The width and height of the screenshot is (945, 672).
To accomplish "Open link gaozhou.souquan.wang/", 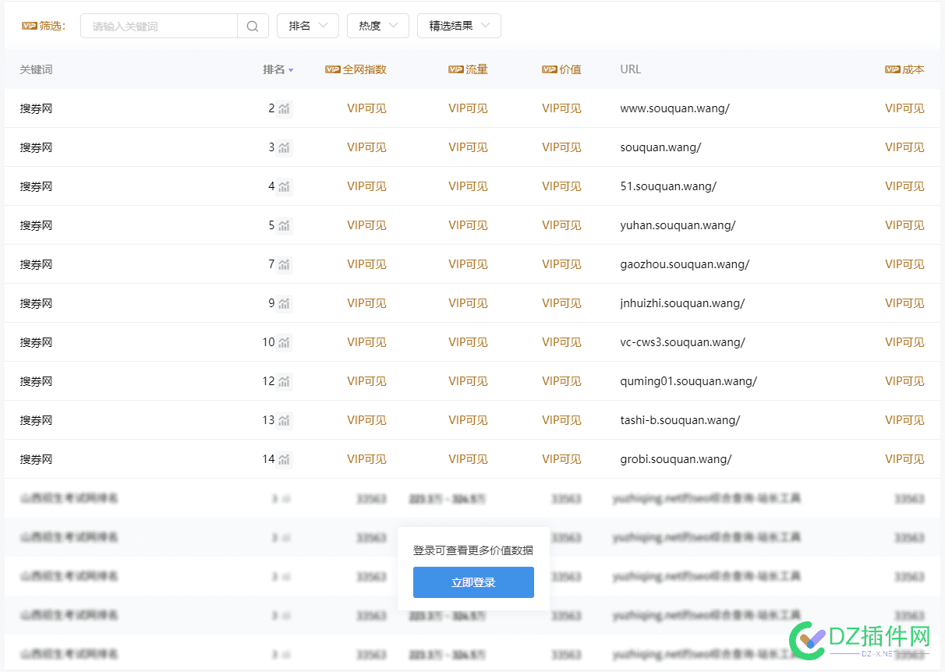I will pyautogui.click(x=685, y=264).
